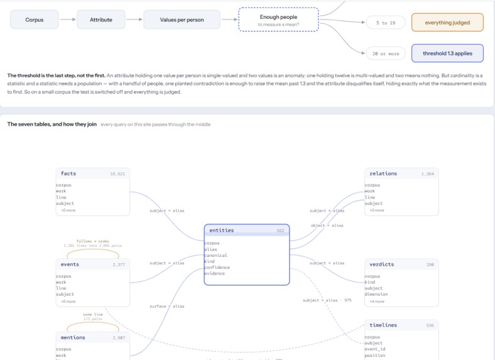Select the Attribute flow node
The width and height of the screenshot is (495, 360).
point(101,19)
